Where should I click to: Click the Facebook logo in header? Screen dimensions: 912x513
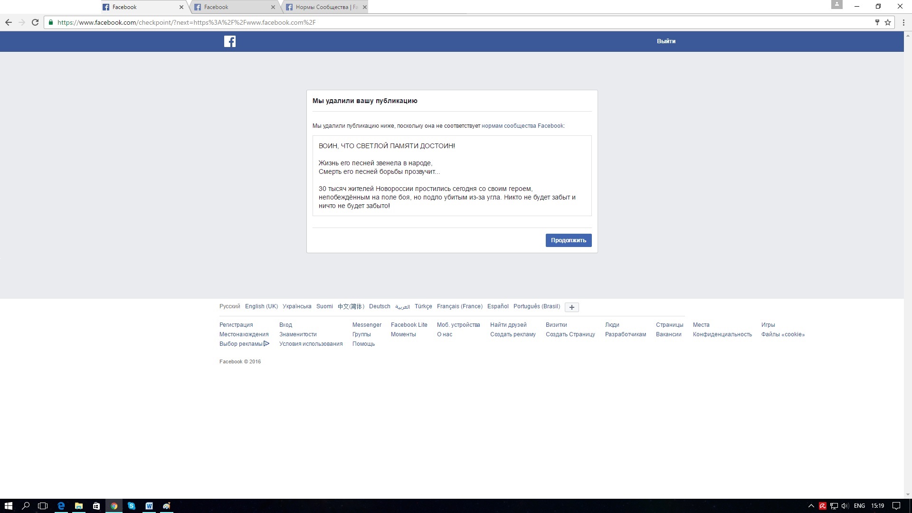(x=230, y=41)
